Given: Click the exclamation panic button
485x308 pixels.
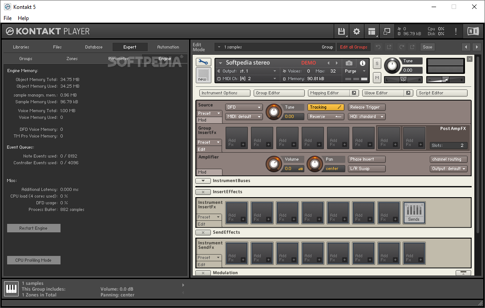Looking at the screenshot, I should coord(456,31).
